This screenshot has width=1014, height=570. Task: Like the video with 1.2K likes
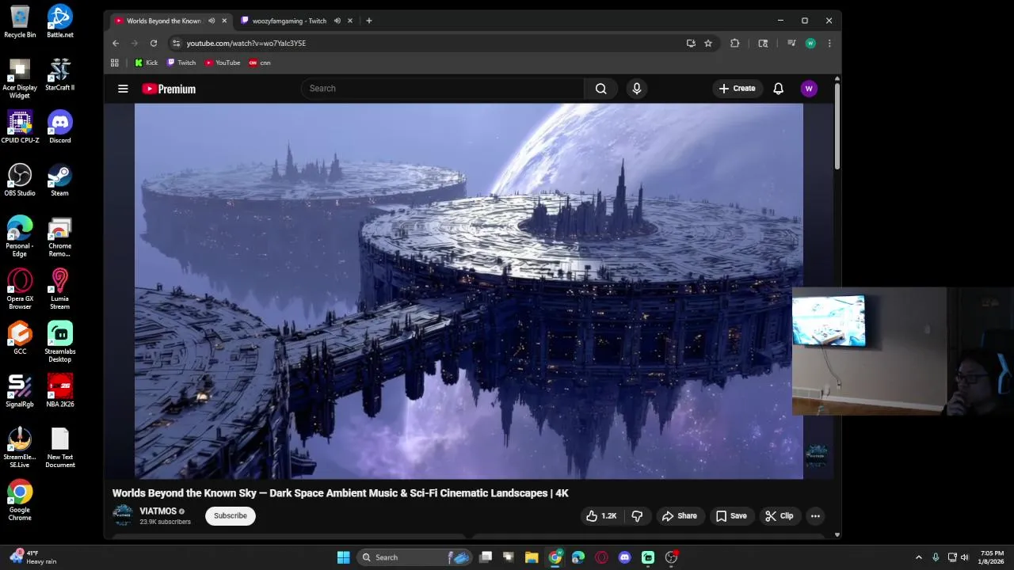[x=601, y=516]
